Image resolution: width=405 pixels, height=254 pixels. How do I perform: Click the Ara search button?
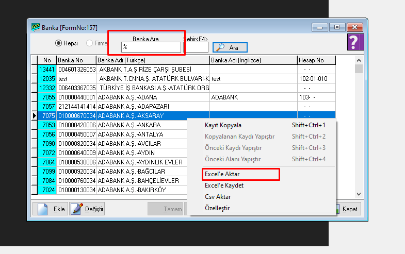pos(230,47)
